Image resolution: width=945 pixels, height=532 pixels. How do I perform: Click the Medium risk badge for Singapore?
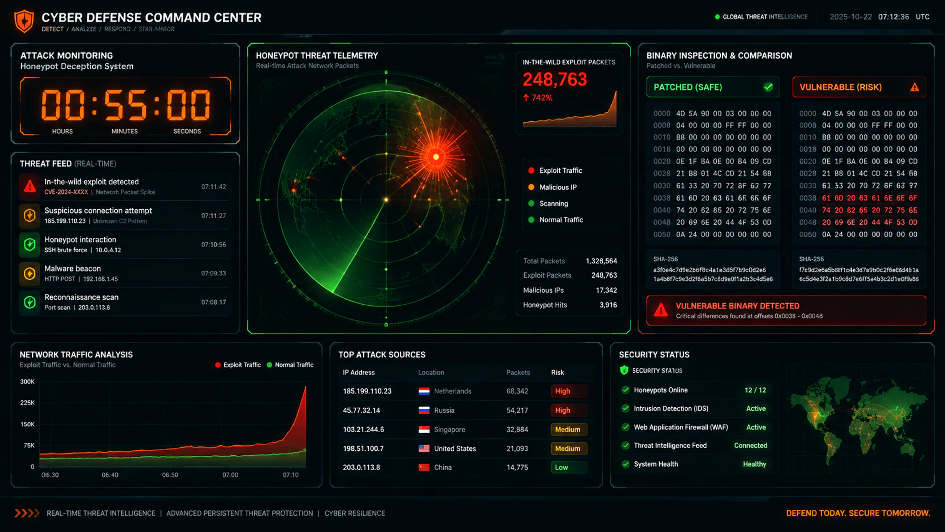point(568,429)
